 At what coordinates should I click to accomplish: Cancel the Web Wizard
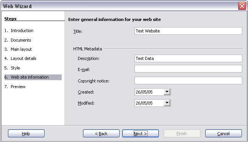(224, 134)
